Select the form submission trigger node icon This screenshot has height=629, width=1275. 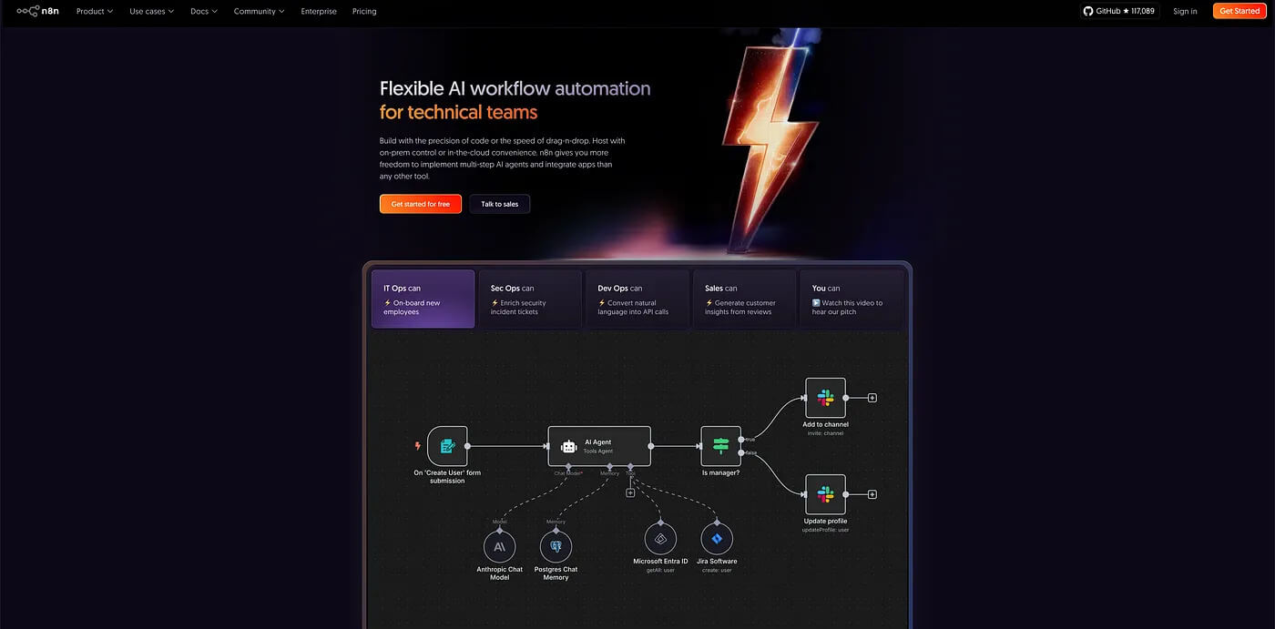[x=447, y=446]
